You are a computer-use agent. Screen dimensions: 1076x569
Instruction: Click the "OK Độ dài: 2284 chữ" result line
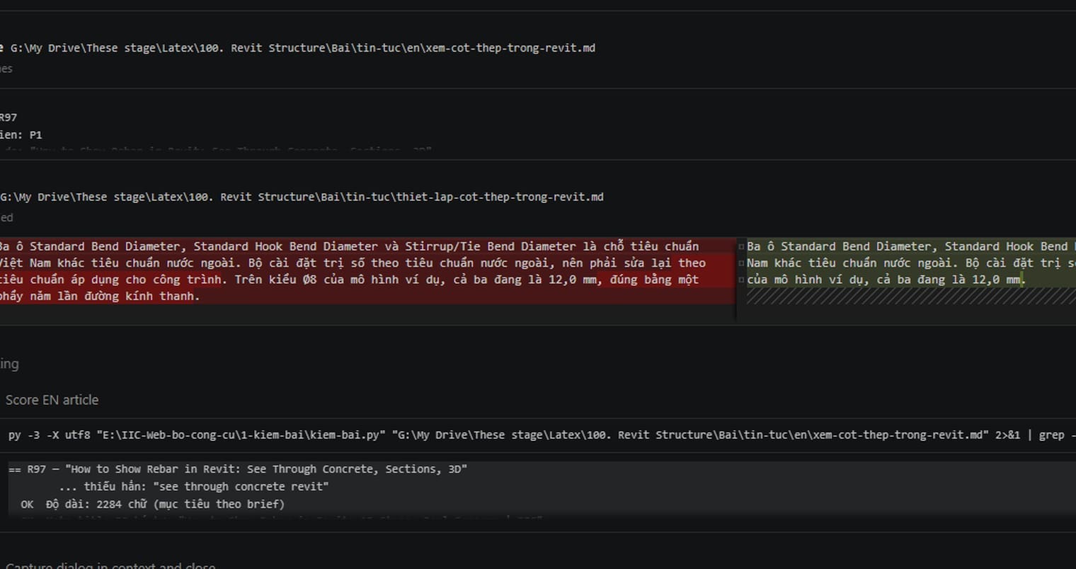pos(153,505)
